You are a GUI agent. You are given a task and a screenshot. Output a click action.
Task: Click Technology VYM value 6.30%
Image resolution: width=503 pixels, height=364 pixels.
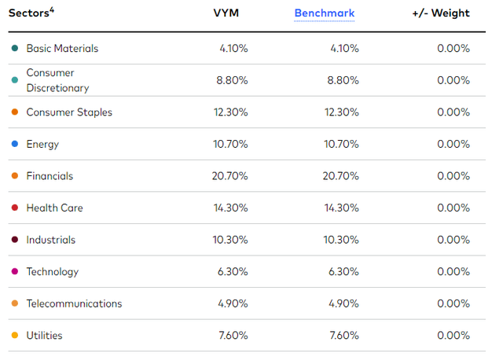233,271
